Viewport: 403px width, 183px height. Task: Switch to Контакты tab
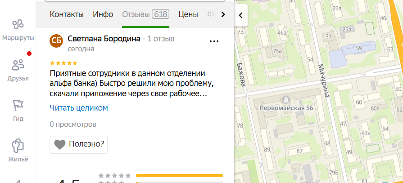coord(67,14)
